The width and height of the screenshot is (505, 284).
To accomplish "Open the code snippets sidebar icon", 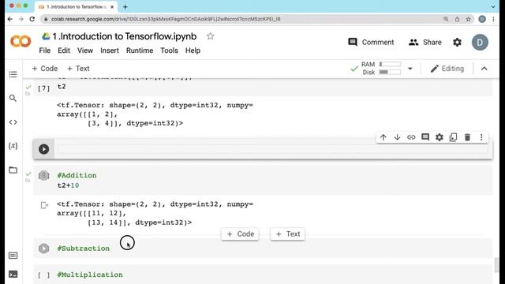I will click(x=13, y=122).
